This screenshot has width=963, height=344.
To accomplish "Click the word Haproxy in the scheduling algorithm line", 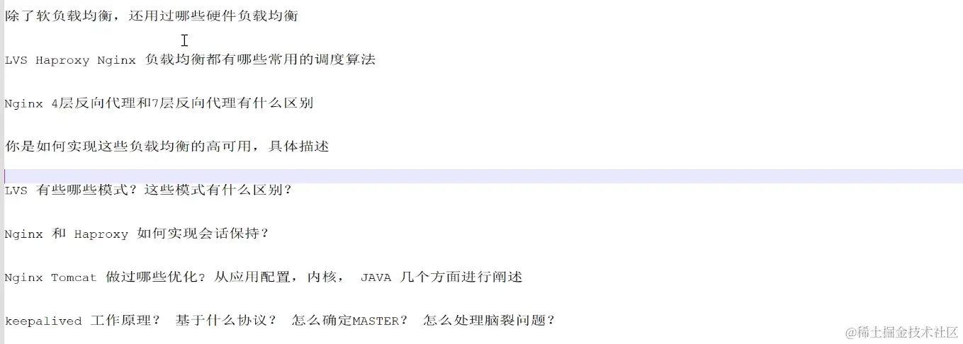I will coord(62,60).
